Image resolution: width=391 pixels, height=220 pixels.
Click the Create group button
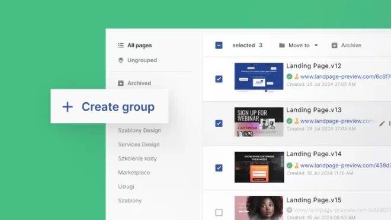pos(110,106)
